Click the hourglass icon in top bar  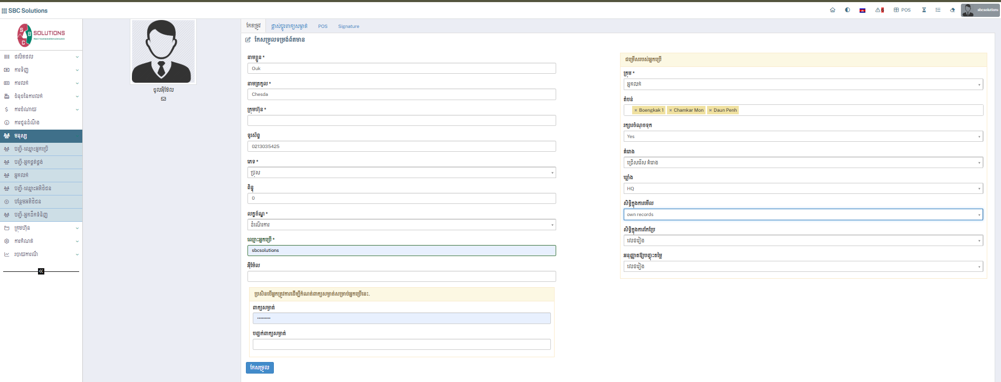[924, 10]
